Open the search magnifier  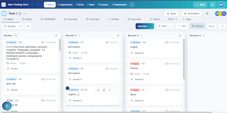point(28,26)
